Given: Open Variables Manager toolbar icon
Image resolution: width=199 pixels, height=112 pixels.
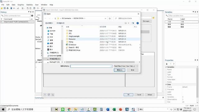Looking at the screenshot, I should (34, 8).
